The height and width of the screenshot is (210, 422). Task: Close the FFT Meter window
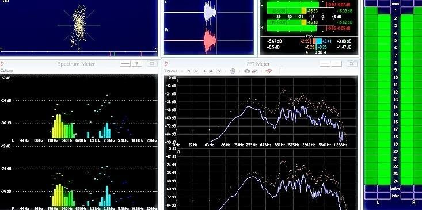pos(352,63)
